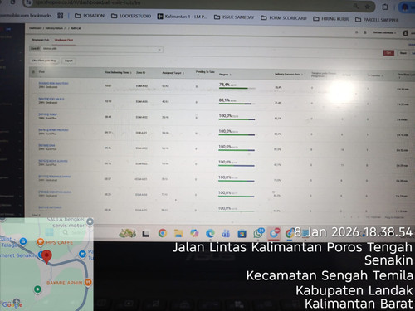Image resolution: width=415 pixels, height=311 pixels.
Task: Open Task View black icon on taskbar
Action: point(145,234)
